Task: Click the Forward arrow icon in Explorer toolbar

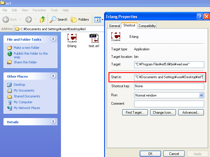Action: click(x=29, y=19)
